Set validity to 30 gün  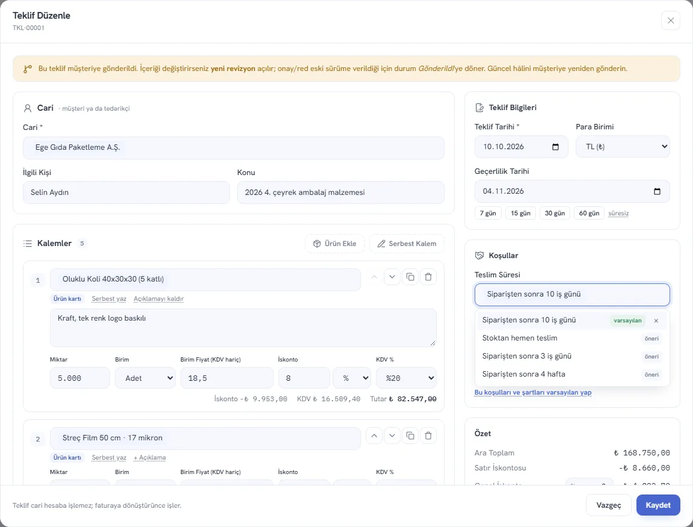click(555, 213)
